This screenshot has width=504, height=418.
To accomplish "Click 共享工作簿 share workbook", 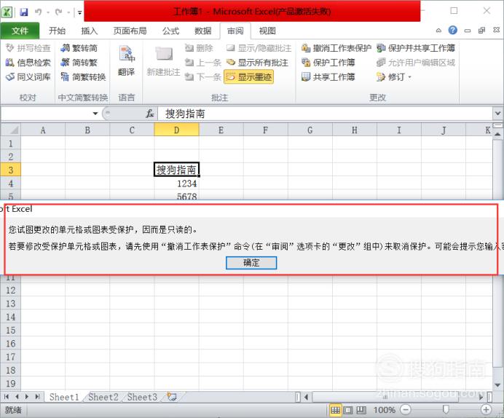I will [x=328, y=77].
